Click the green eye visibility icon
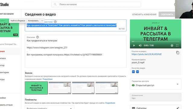 133,85
